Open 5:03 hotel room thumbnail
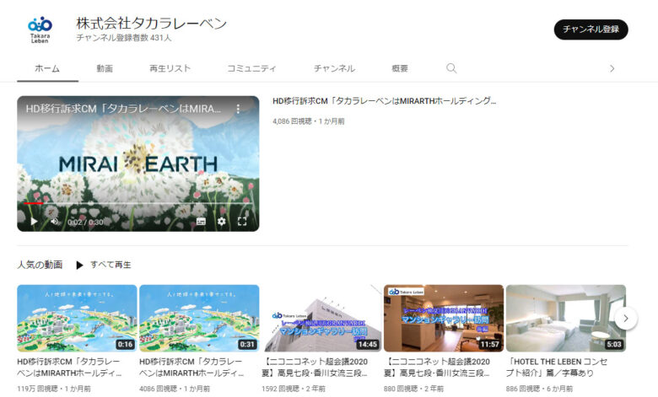Viewport: 658px width, 397px height. click(566, 318)
